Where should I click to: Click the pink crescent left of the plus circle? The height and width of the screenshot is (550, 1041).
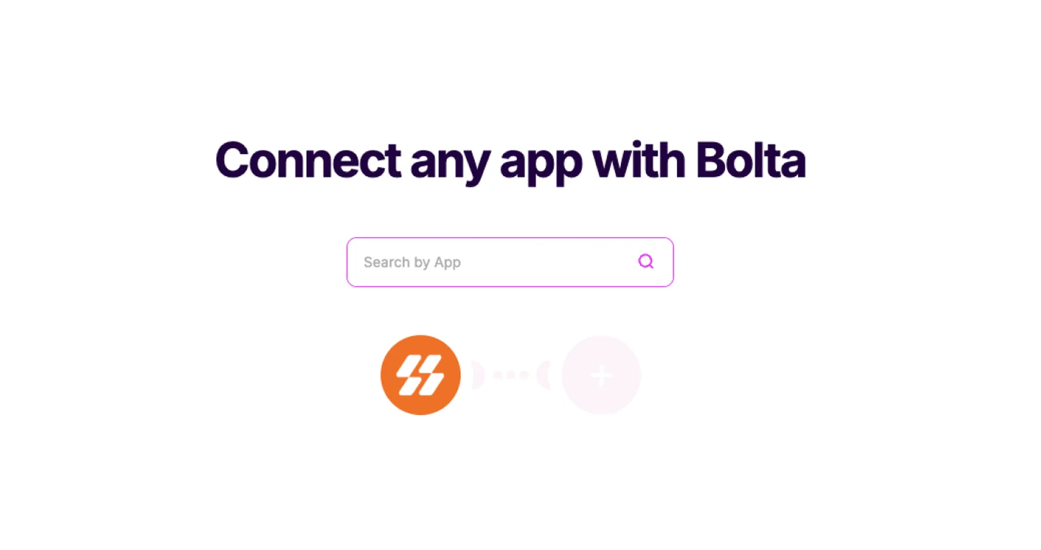[544, 375]
